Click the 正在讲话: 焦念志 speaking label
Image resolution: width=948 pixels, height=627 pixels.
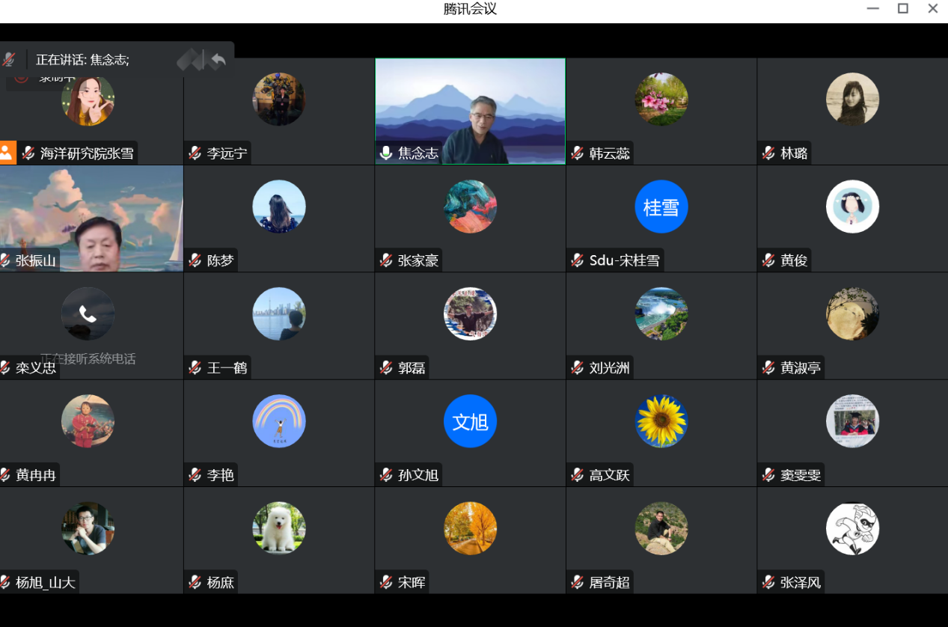[x=82, y=60]
